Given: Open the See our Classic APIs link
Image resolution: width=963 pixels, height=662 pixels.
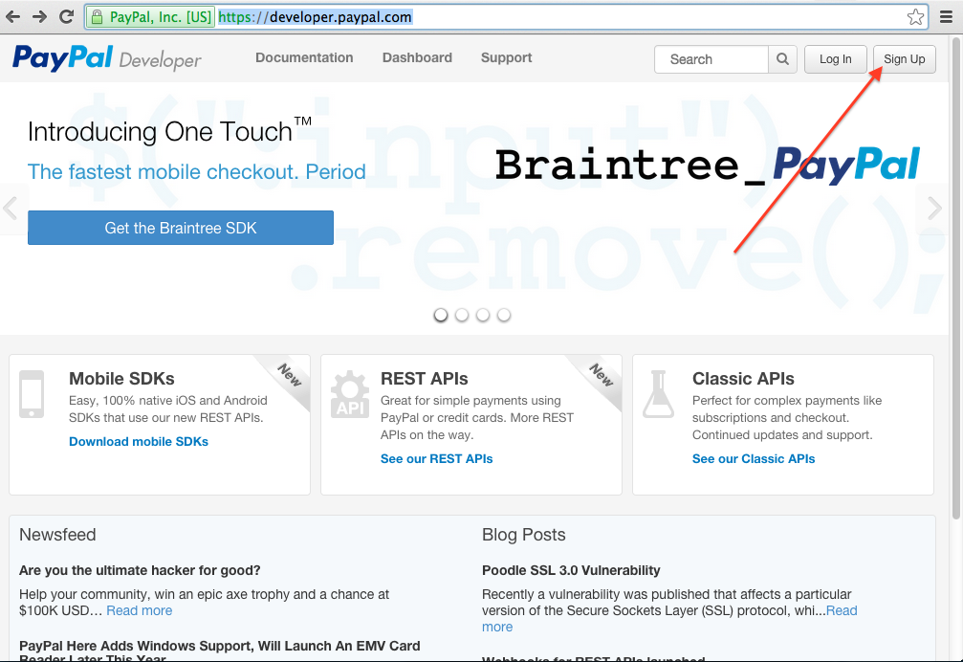Looking at the screenshot, I should (753, 459).
